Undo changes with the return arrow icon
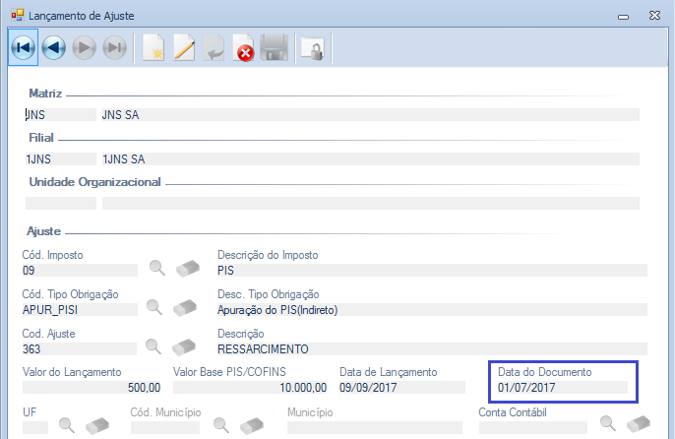Screen dimensions: 675x439 214,47
